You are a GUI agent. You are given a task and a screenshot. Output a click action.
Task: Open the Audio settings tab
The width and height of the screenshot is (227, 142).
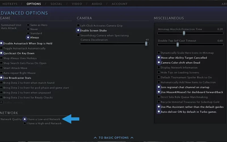tap(97, 4)
